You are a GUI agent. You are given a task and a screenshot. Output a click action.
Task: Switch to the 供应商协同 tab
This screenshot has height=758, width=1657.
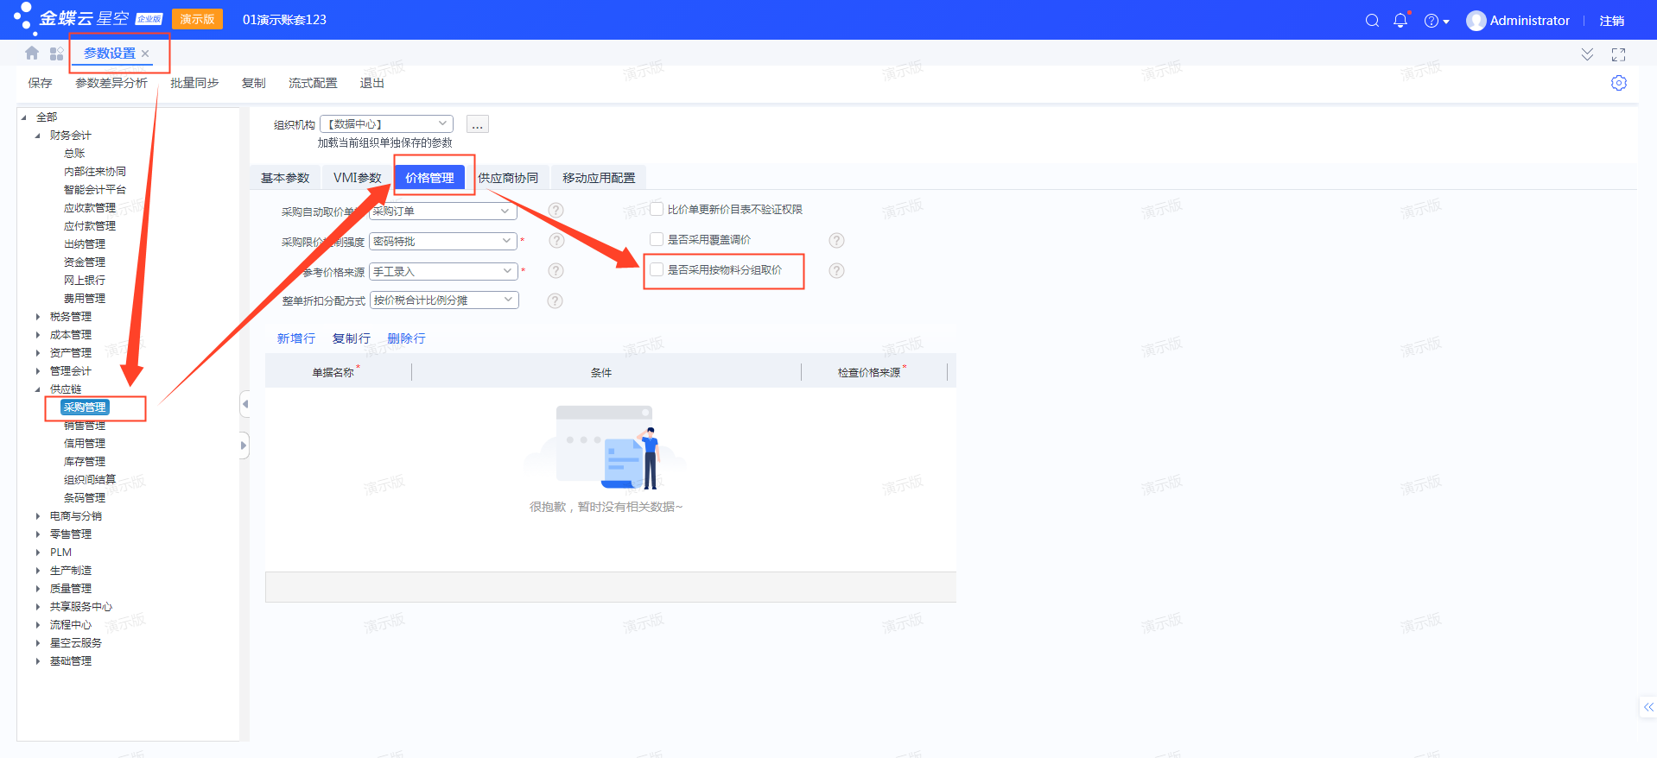coord(508,178)
